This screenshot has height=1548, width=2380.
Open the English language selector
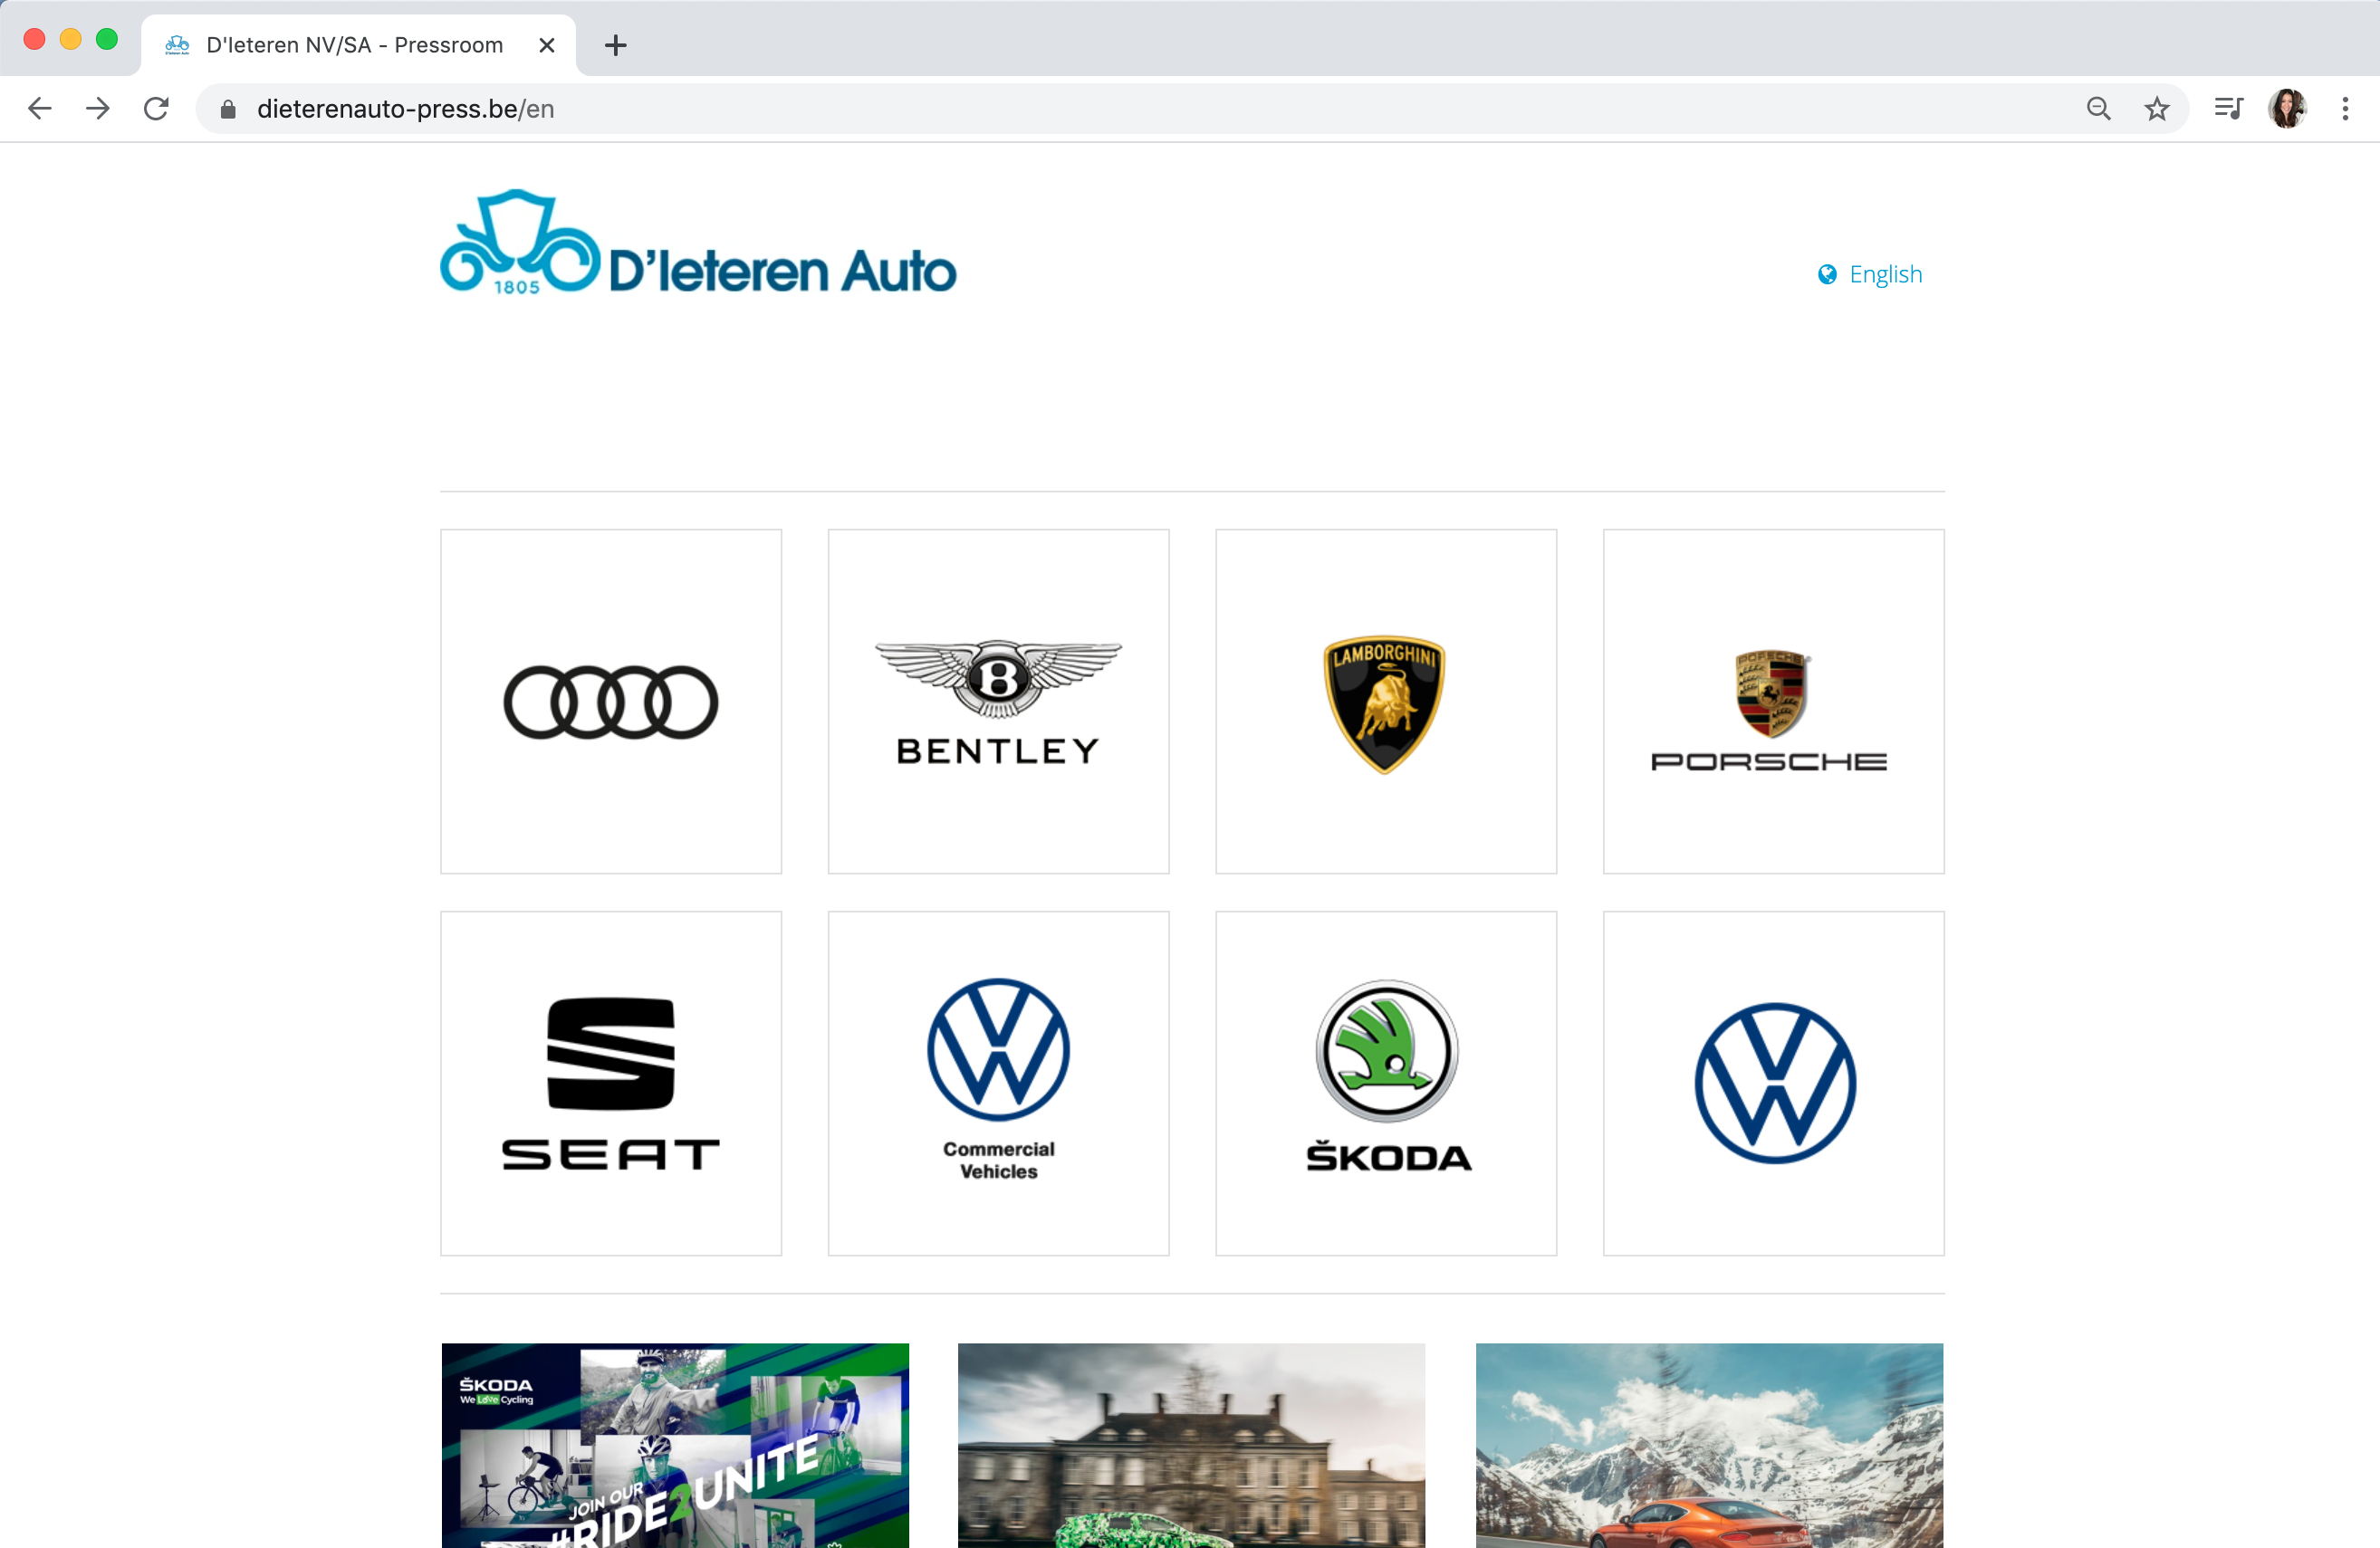point(1870,273)
